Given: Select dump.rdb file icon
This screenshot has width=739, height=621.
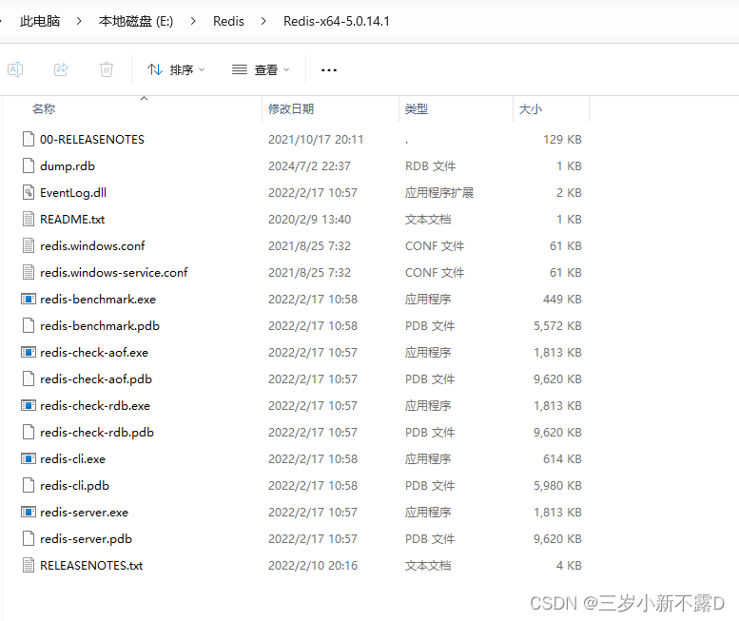Looking at the screenshot, I should [29, 165].
